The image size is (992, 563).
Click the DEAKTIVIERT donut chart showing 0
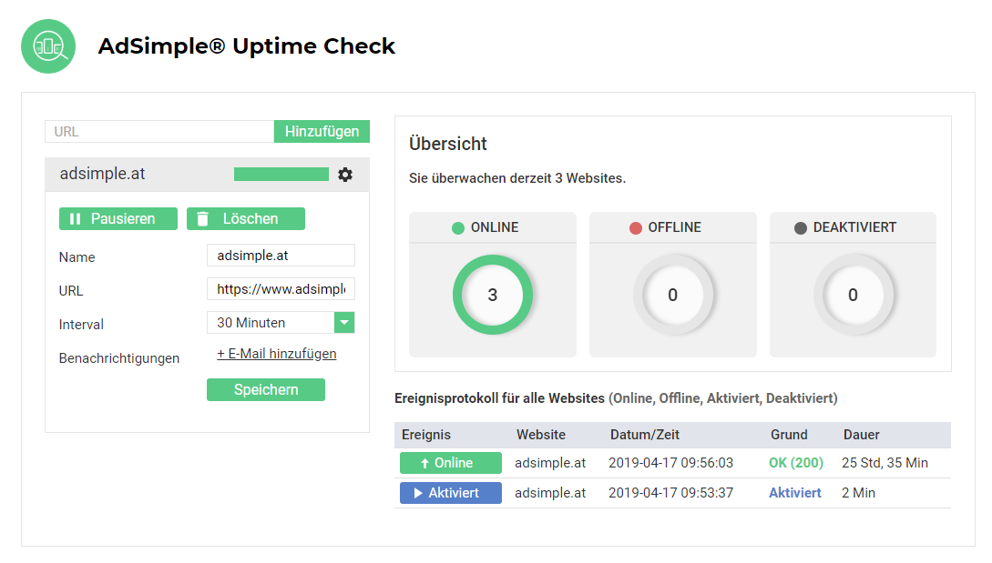(x=853, y=295)
